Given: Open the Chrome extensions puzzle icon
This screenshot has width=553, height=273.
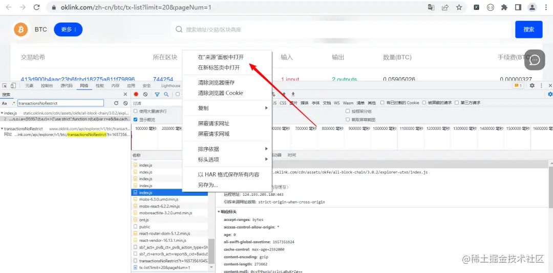Looking at the screenshot, I should (x=504, y=7).
